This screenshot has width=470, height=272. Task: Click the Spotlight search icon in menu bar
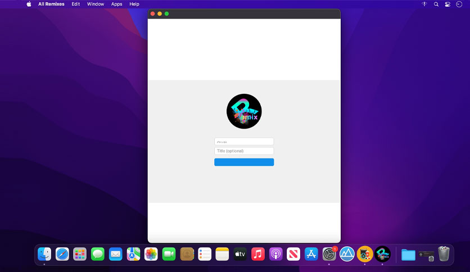pyautogui.click(x=436, y=4)
